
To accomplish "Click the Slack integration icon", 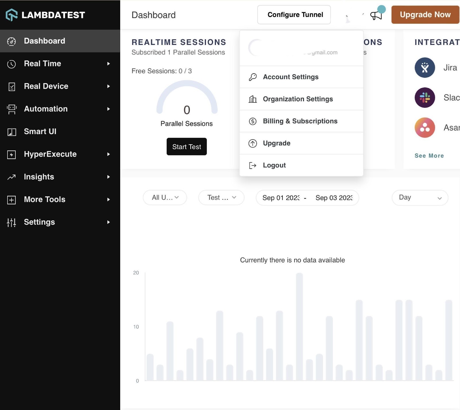I will point(425,98).
